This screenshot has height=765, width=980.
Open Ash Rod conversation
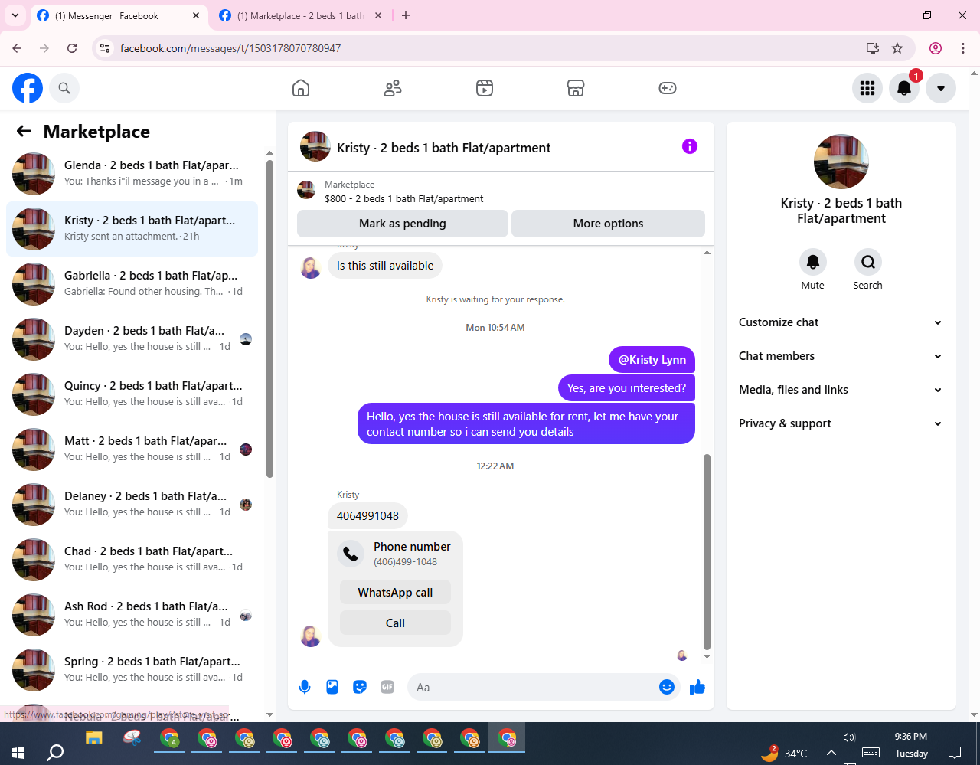coord(132,615)
